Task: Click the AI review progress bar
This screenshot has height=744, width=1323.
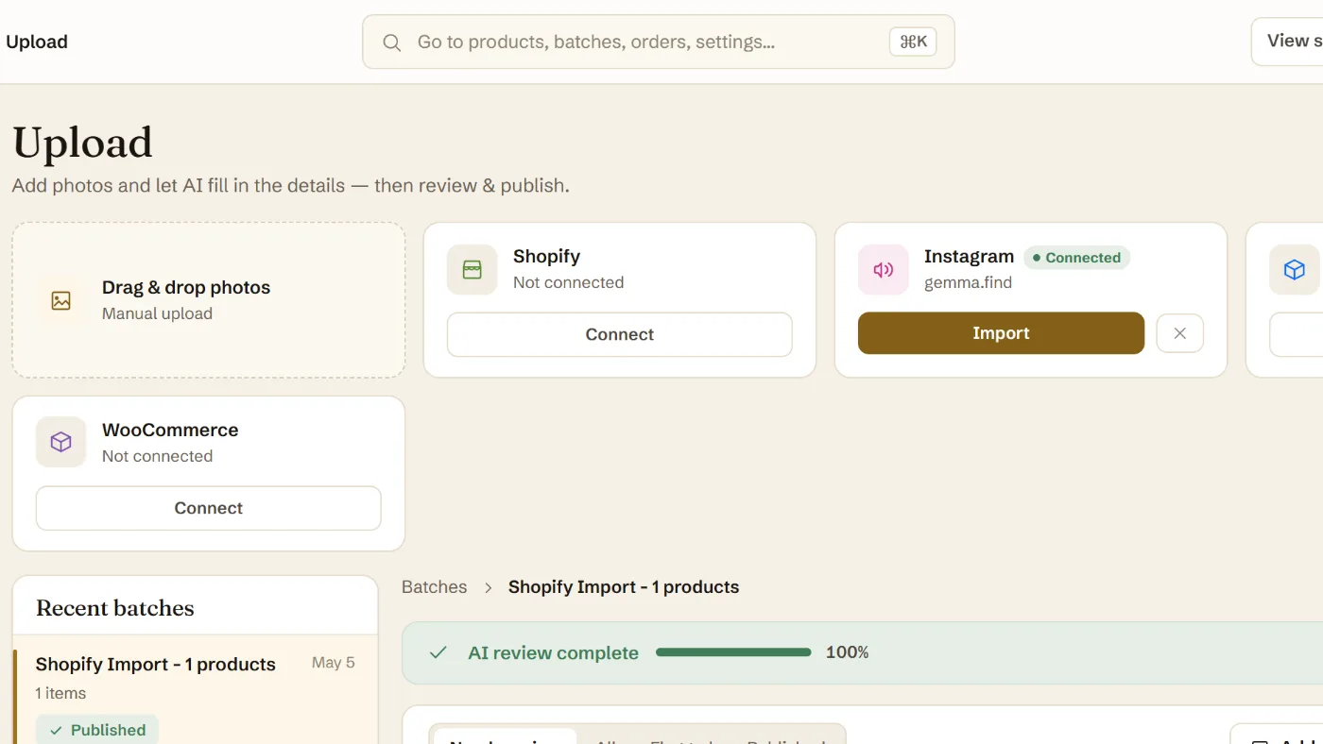Action: (733, 652)
